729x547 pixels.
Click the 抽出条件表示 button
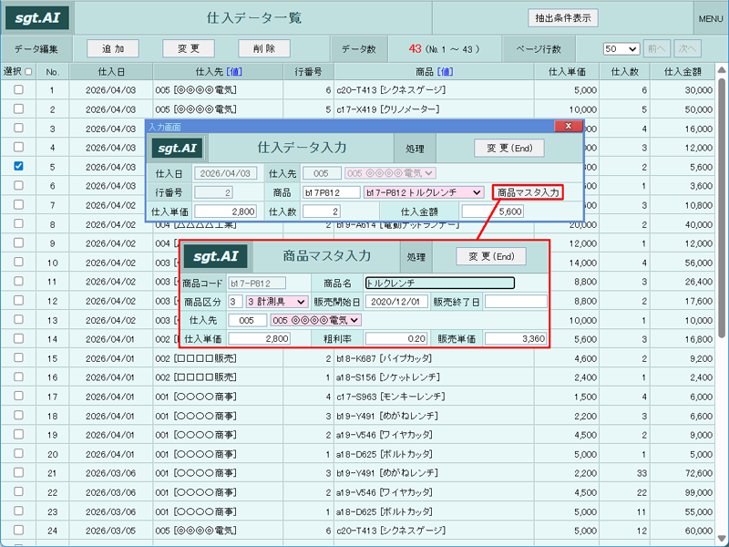pos(563,18)
